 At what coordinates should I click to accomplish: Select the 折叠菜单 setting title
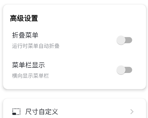click(x=25, y=35)
